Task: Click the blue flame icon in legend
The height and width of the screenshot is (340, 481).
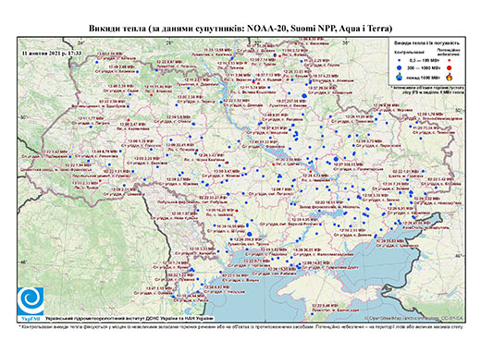Action: click(x=400, y=77)
